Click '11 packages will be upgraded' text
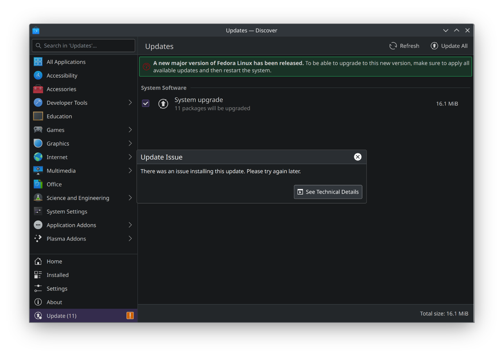The image size is (503, 357). 212,108
